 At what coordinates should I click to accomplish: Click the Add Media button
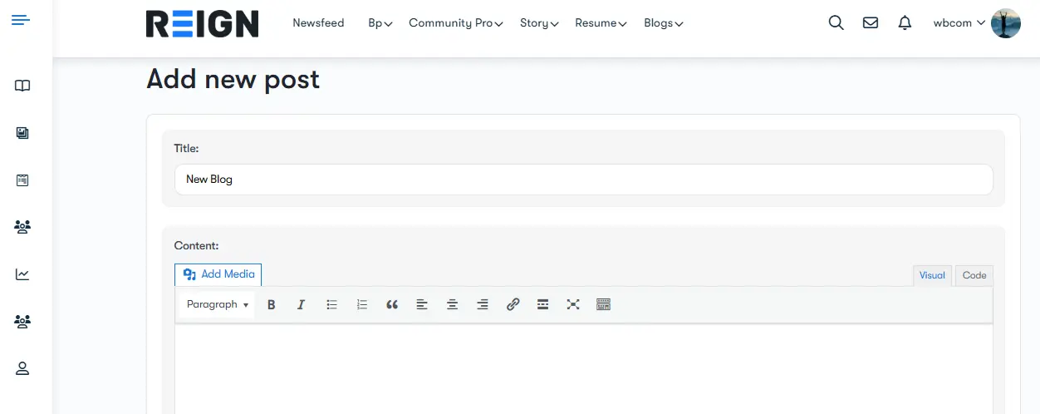218,274
